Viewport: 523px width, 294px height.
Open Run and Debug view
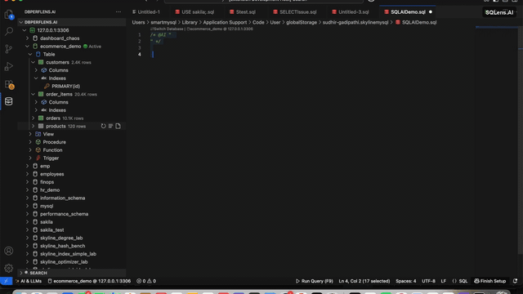(x=9, y=66)
